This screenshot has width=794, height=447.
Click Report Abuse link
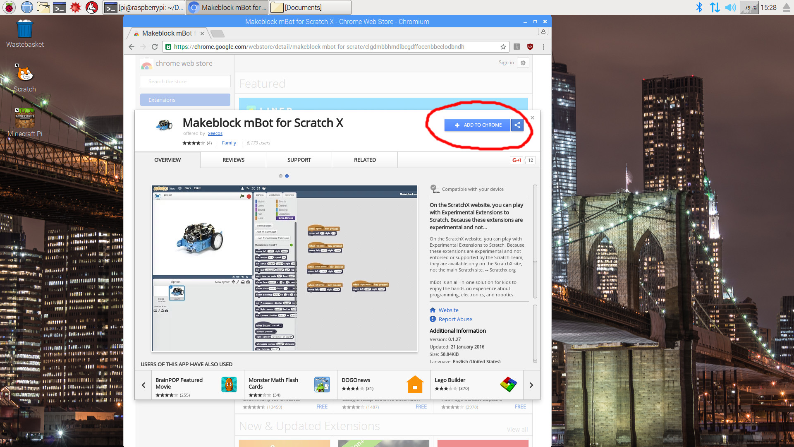click(x=455, y=319)
